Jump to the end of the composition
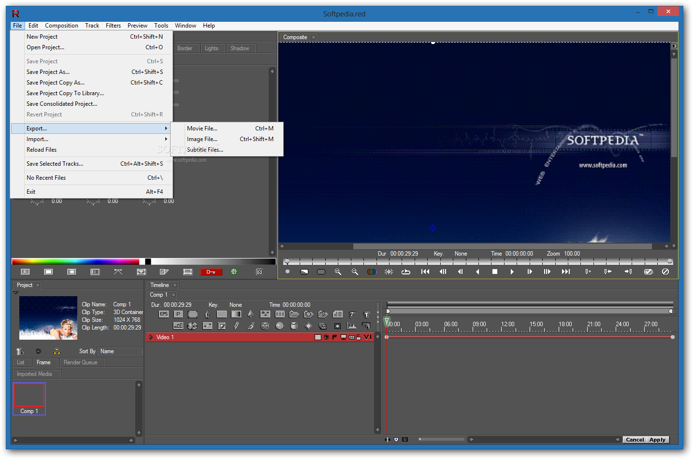 (565, 272)
